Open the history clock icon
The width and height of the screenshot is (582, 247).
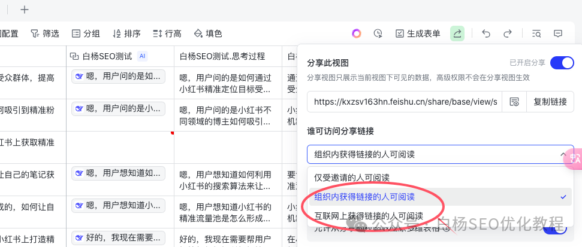(x=378, y=33)
